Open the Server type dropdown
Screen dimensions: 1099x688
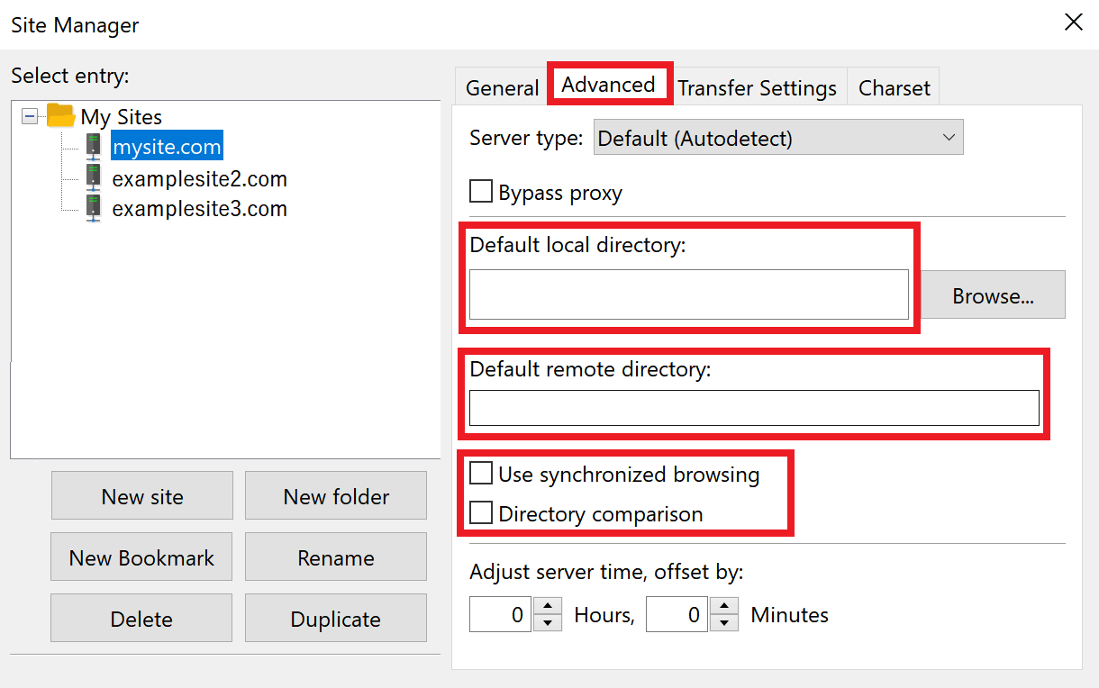click(778, 138)
